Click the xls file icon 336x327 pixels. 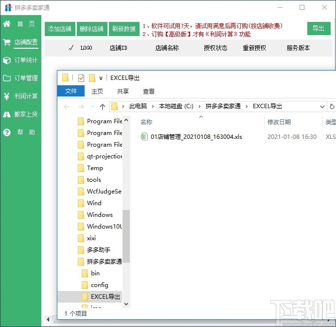(x=144, y=136)
